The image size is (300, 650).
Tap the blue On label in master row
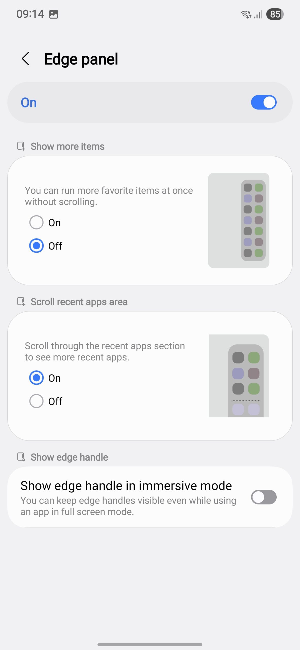pos(29,103)
